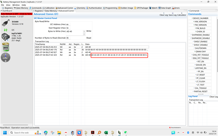Open the GPCPackager tool
This screenshot has height=136, width=218.
tap(141, 8)
